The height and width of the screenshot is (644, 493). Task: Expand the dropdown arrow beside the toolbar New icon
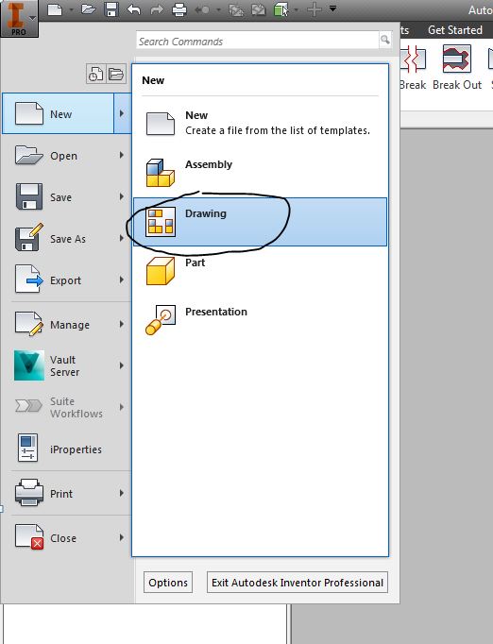click(71, 9)
